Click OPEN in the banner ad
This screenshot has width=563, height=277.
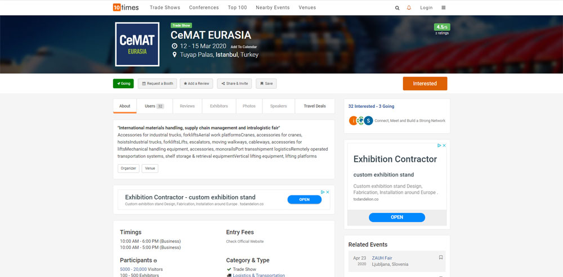[x=305, y=199]
